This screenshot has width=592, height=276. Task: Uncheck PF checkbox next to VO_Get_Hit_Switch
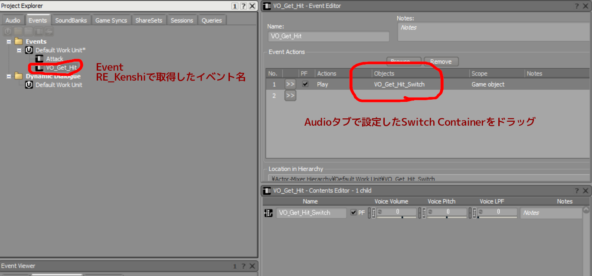[x=353, y=213]
